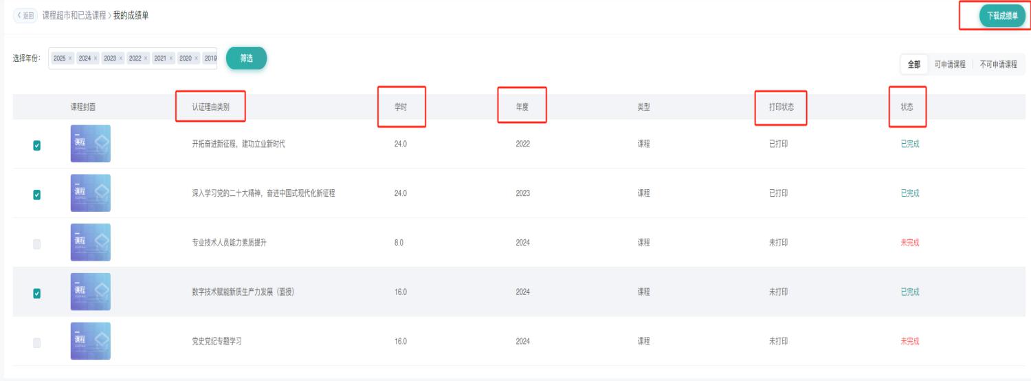The height and width of the screenshot is (381, 1031).
Task: Switch to the 不可申请课程 tab
Action: pos(998,64)
